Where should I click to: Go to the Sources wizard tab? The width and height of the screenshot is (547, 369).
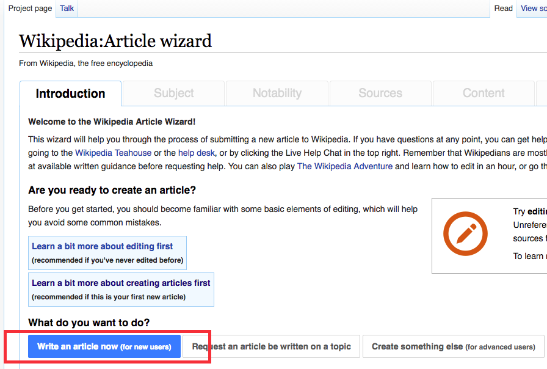[x=380, y=93]
